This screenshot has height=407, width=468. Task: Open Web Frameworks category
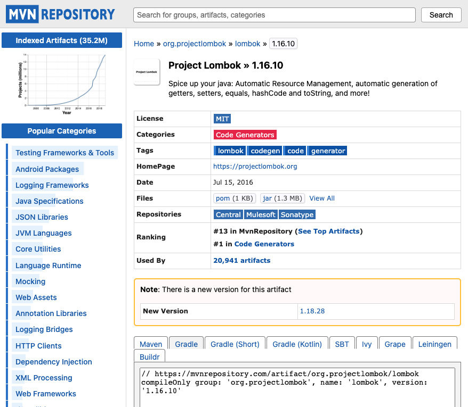click(46, 394)
